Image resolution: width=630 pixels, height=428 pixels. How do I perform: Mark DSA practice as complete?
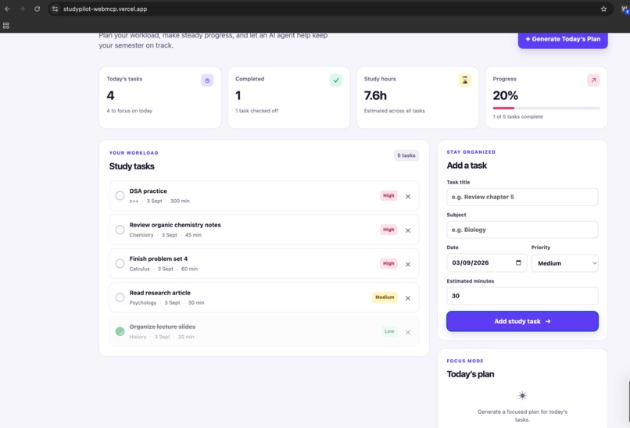(120, 195)
